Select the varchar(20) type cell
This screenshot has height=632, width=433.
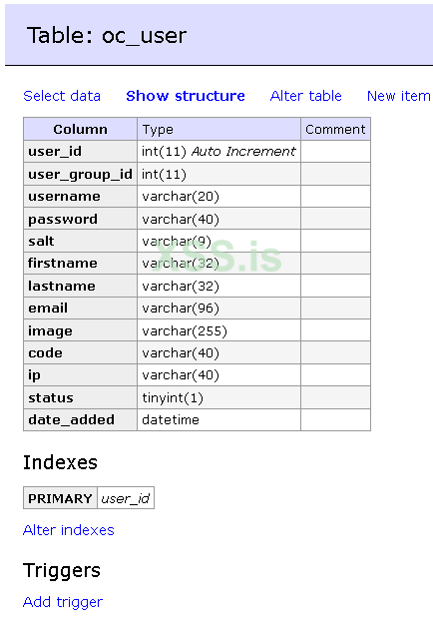(218, 197)
